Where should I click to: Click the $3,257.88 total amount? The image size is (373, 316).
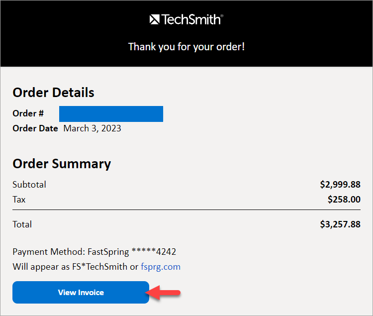pos(340,224)
